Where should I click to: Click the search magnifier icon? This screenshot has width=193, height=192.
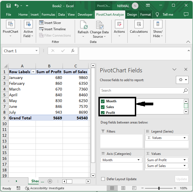point(185,90)
